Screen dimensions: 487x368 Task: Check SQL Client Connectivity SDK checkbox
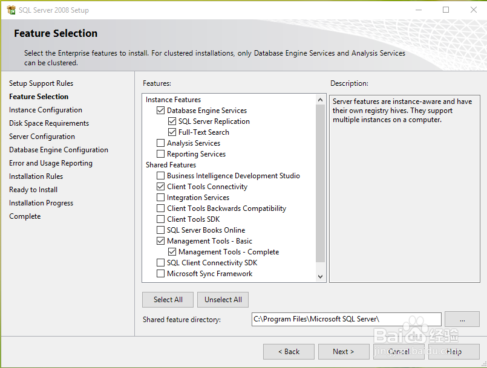(x=160, y=262)
